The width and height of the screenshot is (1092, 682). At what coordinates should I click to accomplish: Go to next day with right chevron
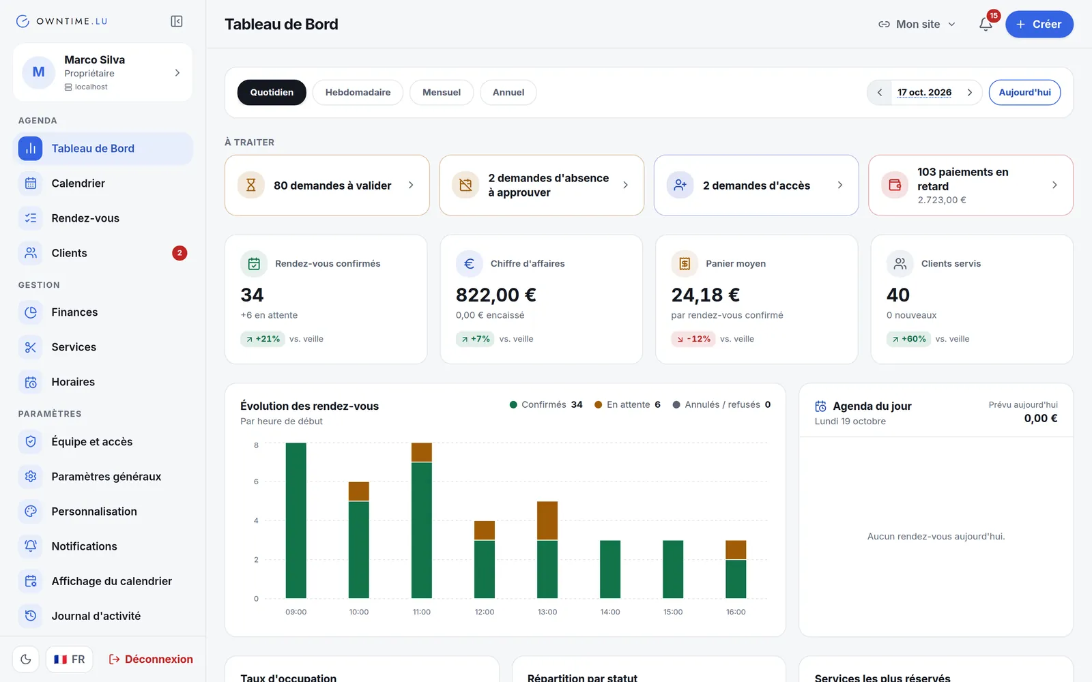click(969, 93)
